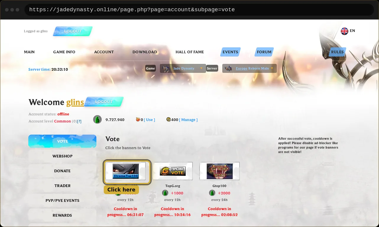Image resolution: width=379 pixels, height=227 pixels.
Task: Click the UK flag language icon
Action: (x=344, y=31)
